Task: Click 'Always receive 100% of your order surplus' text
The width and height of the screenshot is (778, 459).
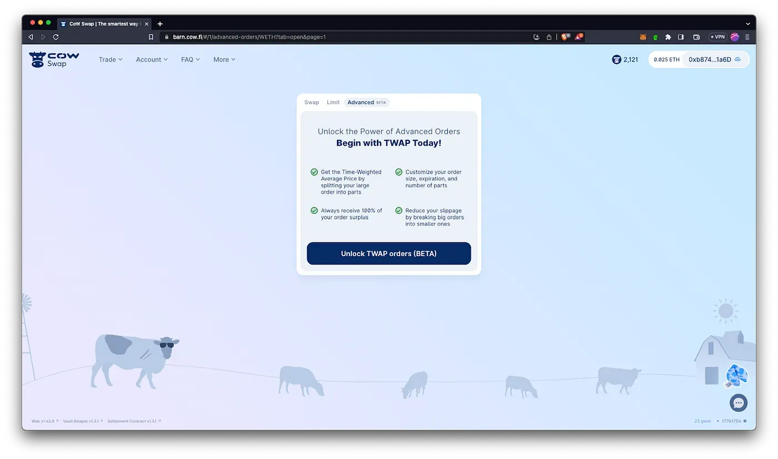Action: (x=351, y=214)
